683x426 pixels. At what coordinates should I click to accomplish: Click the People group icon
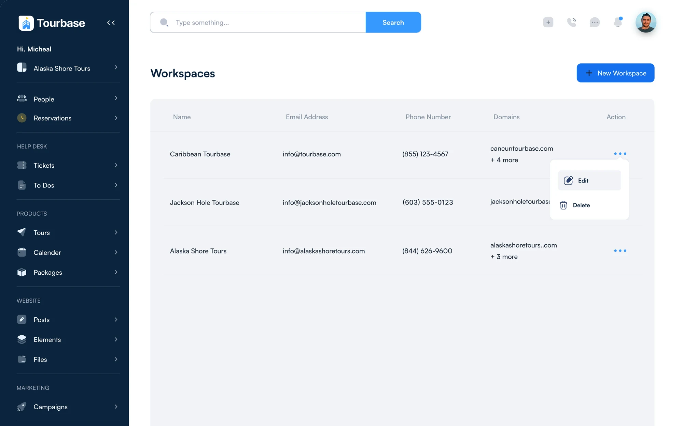pos(22,98)
